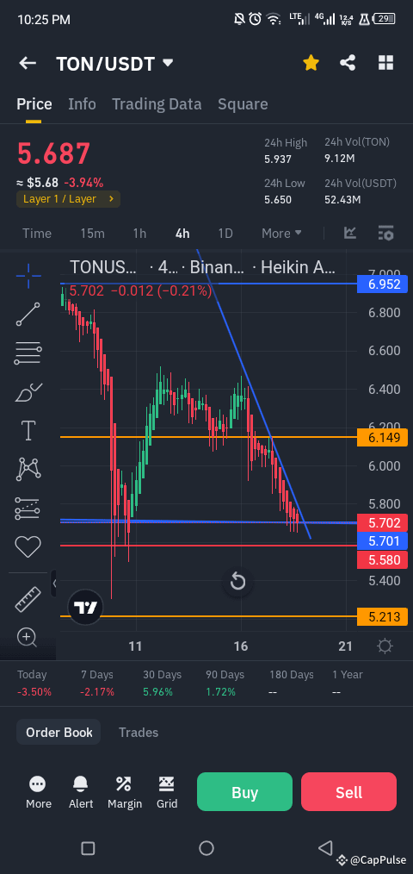Open Margin trading
413x874 pixels.
click(125, 792)
